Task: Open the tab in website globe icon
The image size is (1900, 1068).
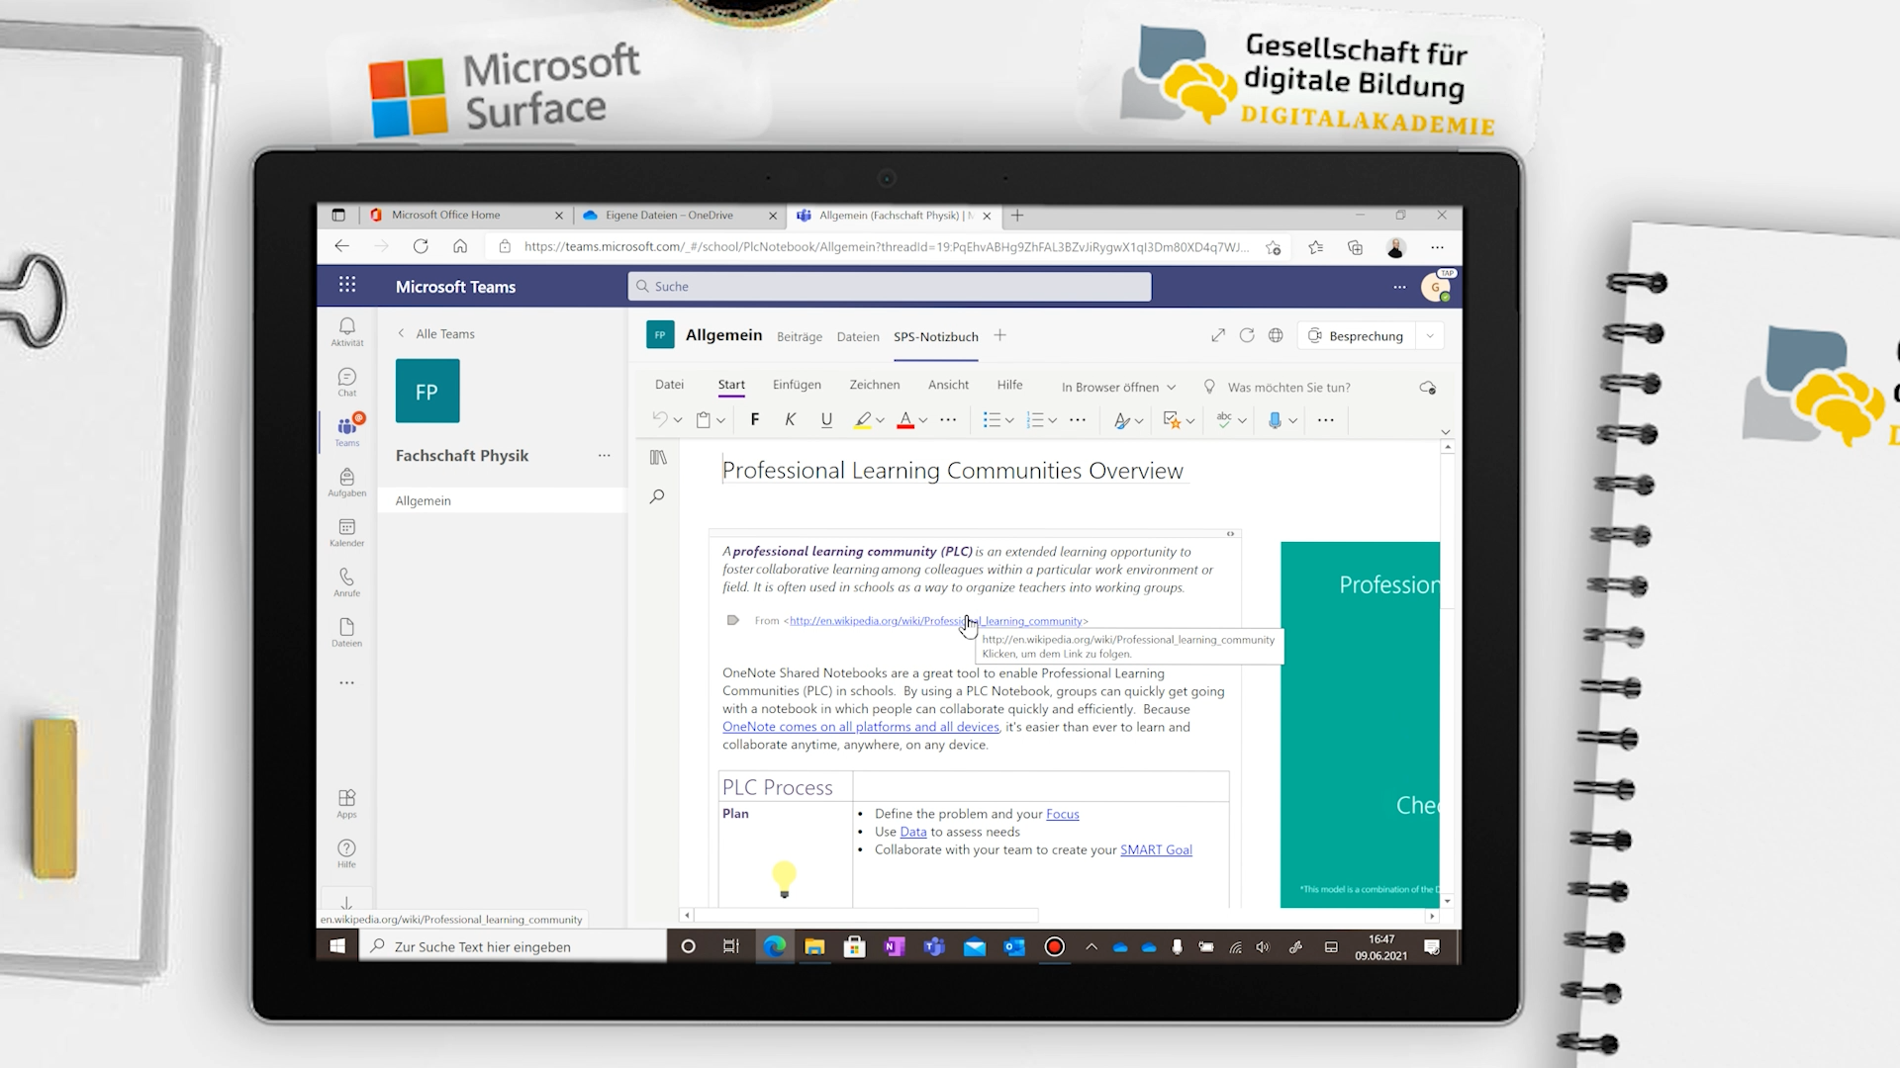Action: 1276,336
